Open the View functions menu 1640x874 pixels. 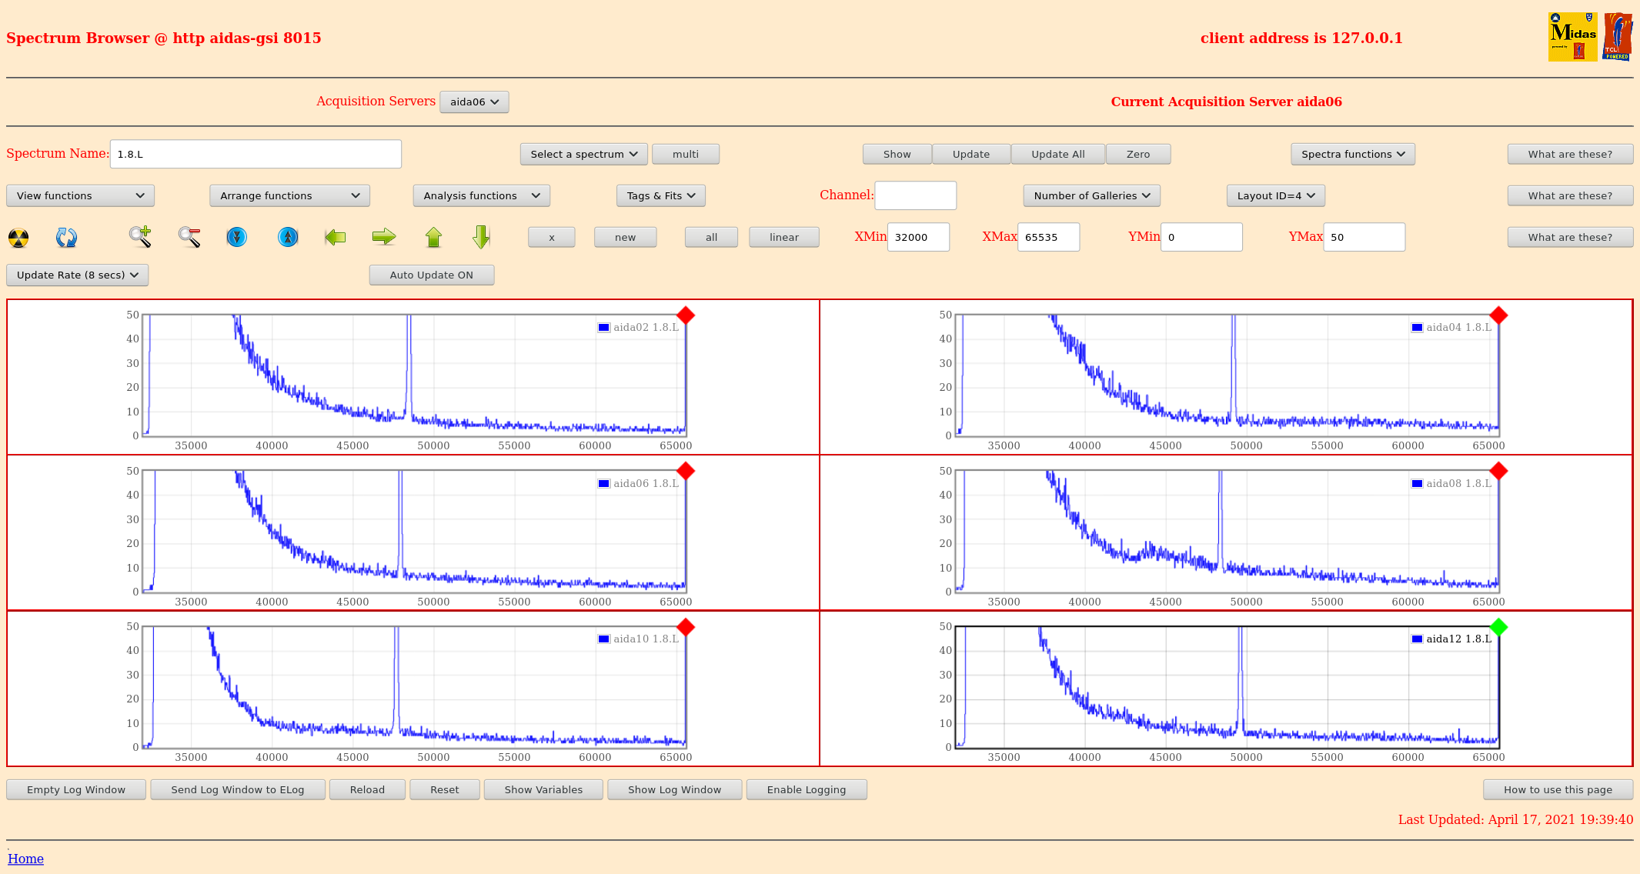(80, 195)
